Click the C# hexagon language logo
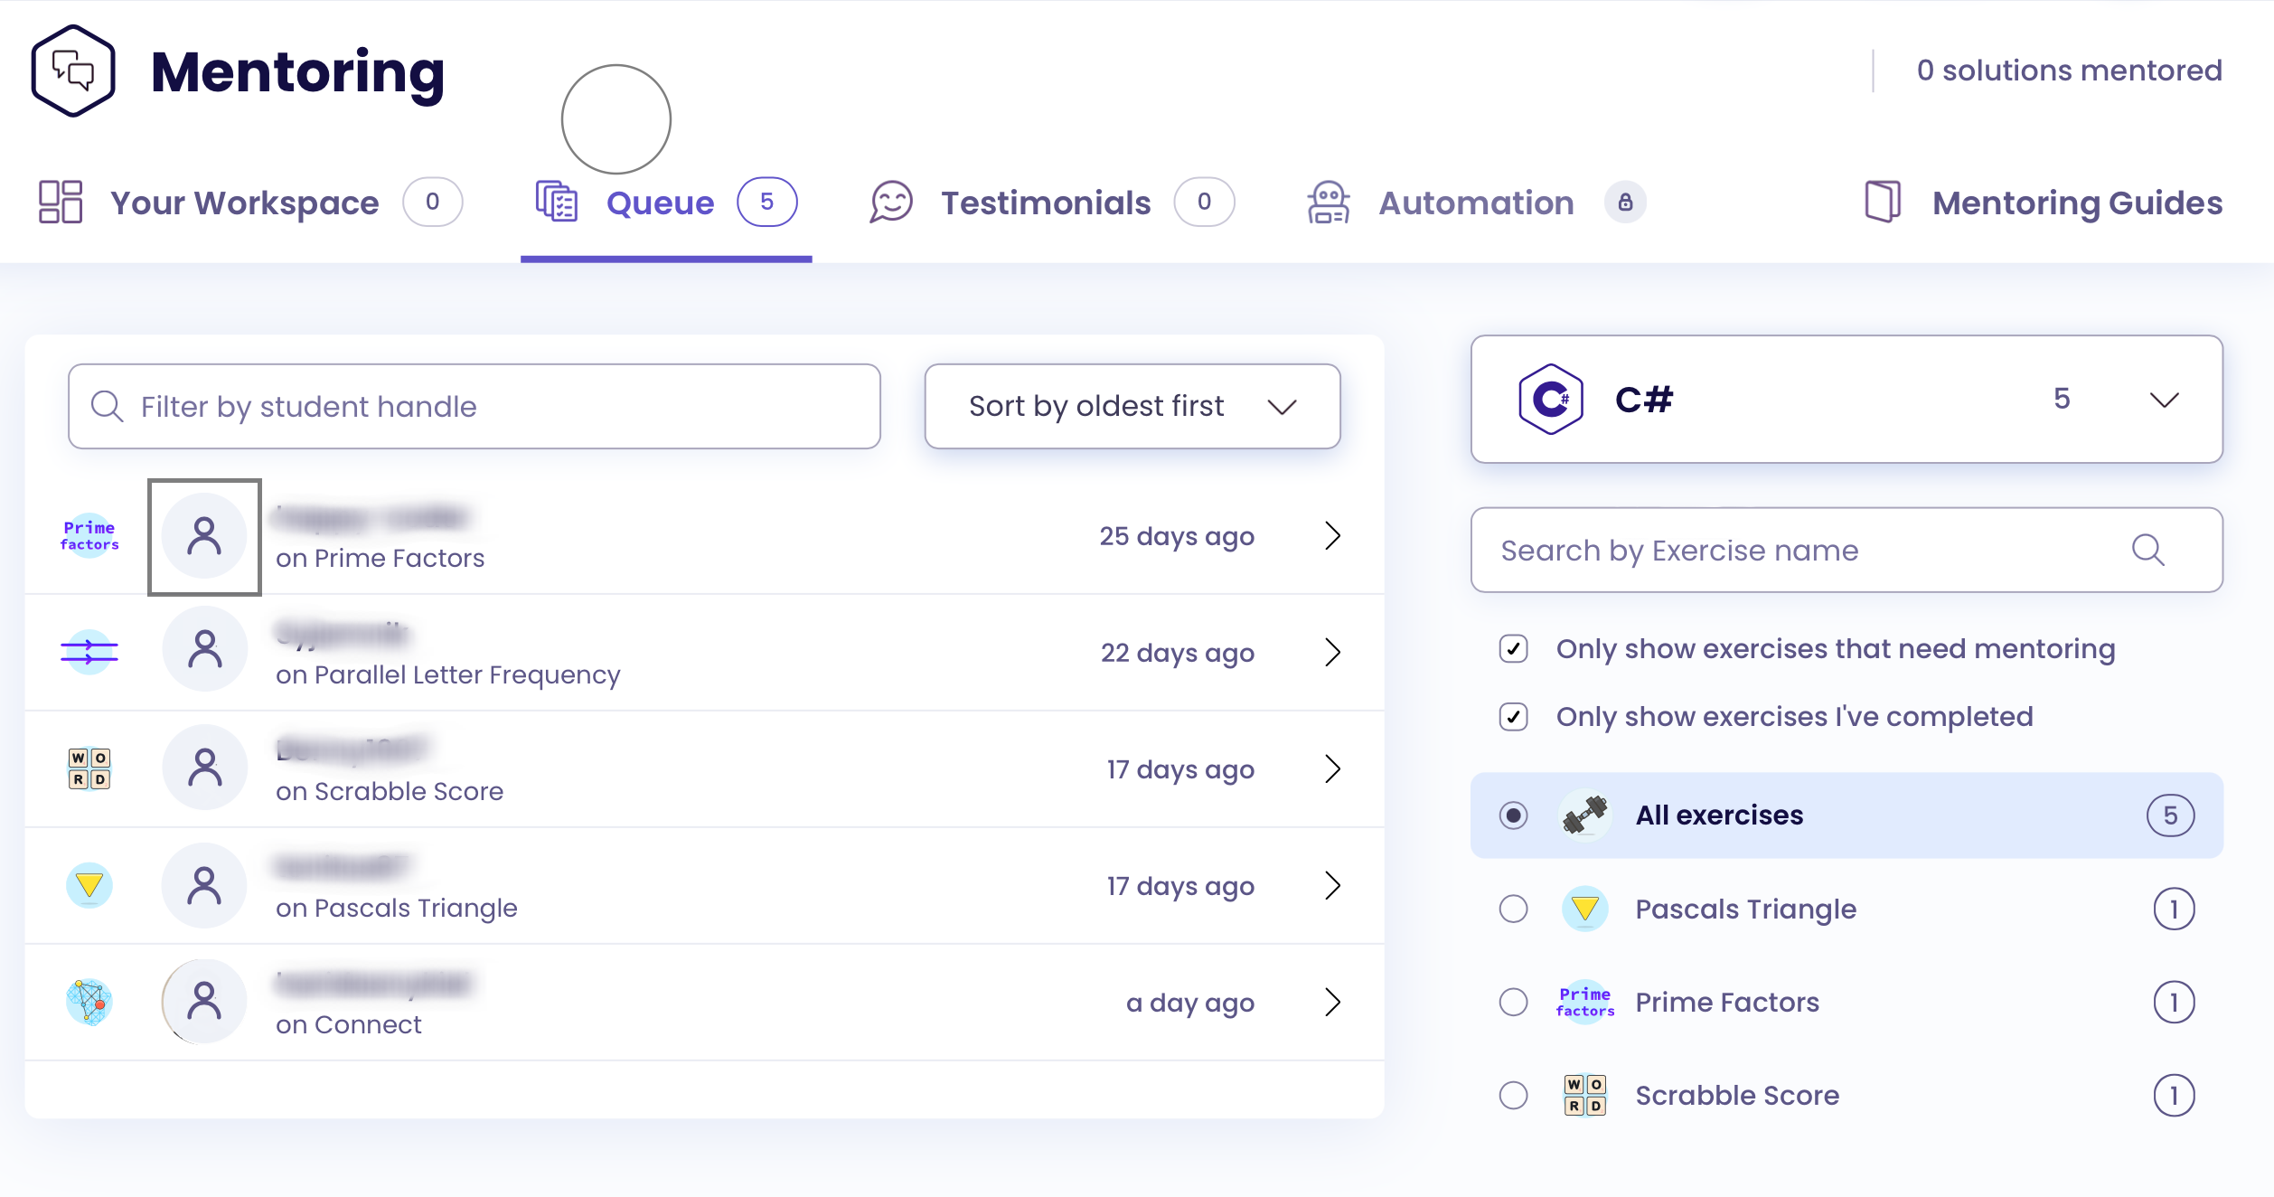This screenshot has height=1197, width=2274. pos(1551,399)
